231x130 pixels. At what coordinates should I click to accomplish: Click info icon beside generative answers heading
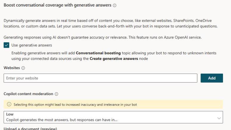tap(115, 5)
